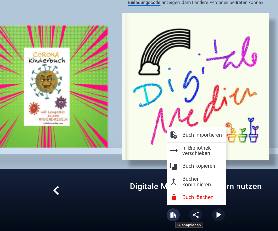The width and height of the screenshot is (278, 231).
Task: Select 'Buch importieren' from the menu
Action: pos(196,135)
